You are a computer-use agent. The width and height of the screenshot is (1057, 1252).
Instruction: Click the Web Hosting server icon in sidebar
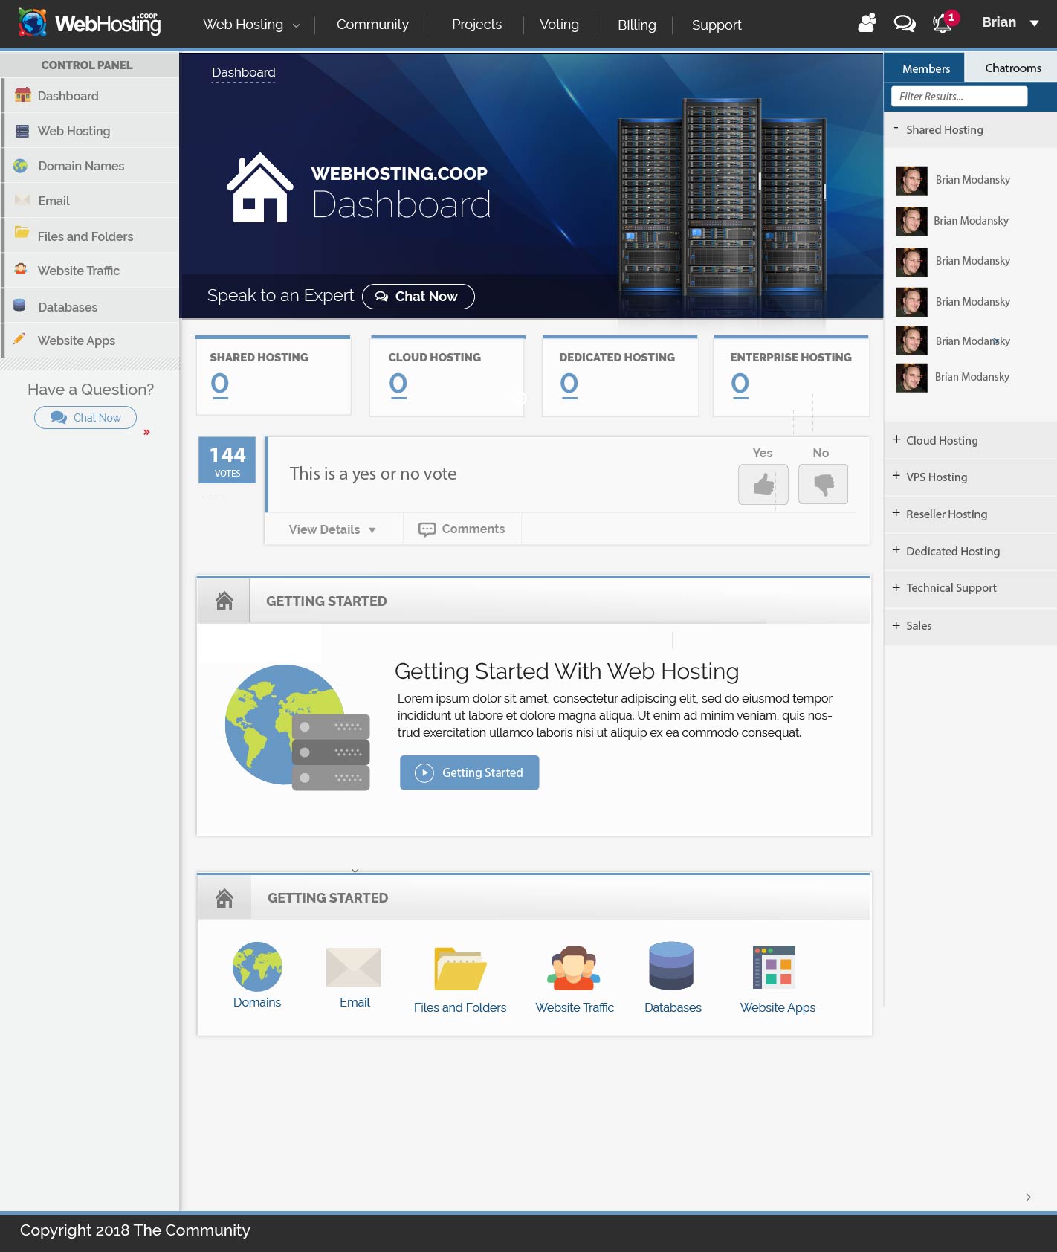22,131
